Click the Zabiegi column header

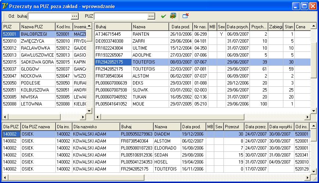276,26
